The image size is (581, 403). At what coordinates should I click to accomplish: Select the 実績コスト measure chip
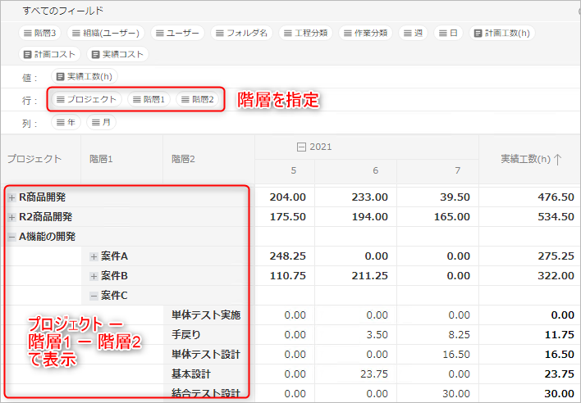coord(118,54)
